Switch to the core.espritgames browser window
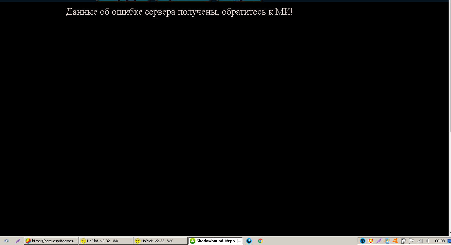 [x=51, y=241]
